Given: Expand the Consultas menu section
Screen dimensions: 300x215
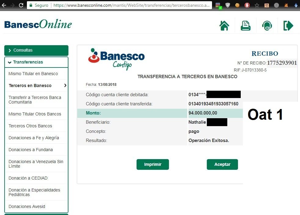Looking at the screenshot, I should [36, 50].
